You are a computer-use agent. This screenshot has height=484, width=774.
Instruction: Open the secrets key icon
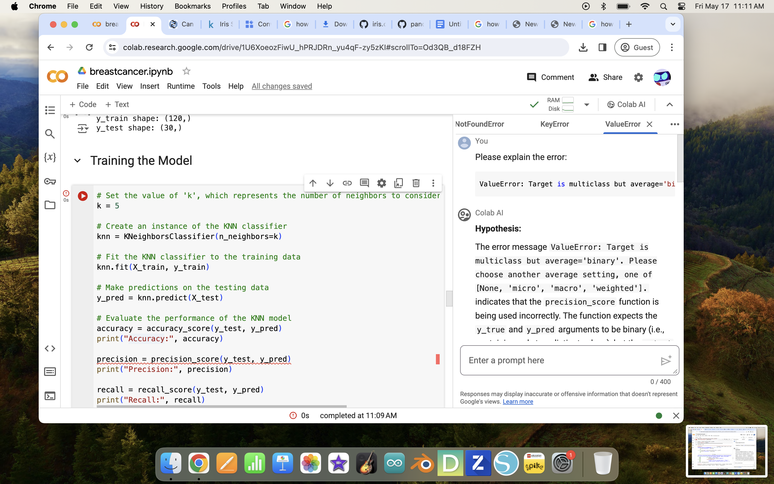(50, 181)
